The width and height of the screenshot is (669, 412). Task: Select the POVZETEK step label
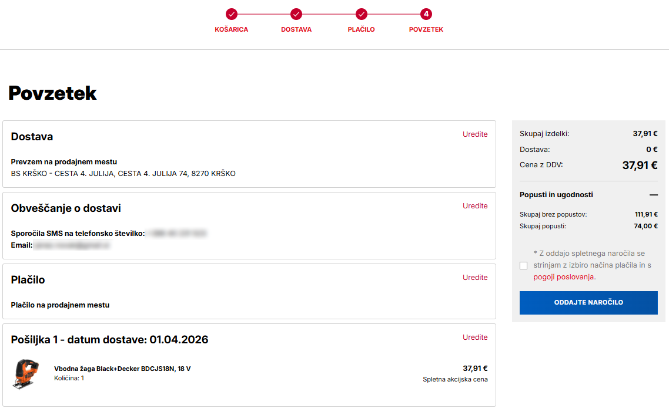pyautogui.click(x=426, y=29)
